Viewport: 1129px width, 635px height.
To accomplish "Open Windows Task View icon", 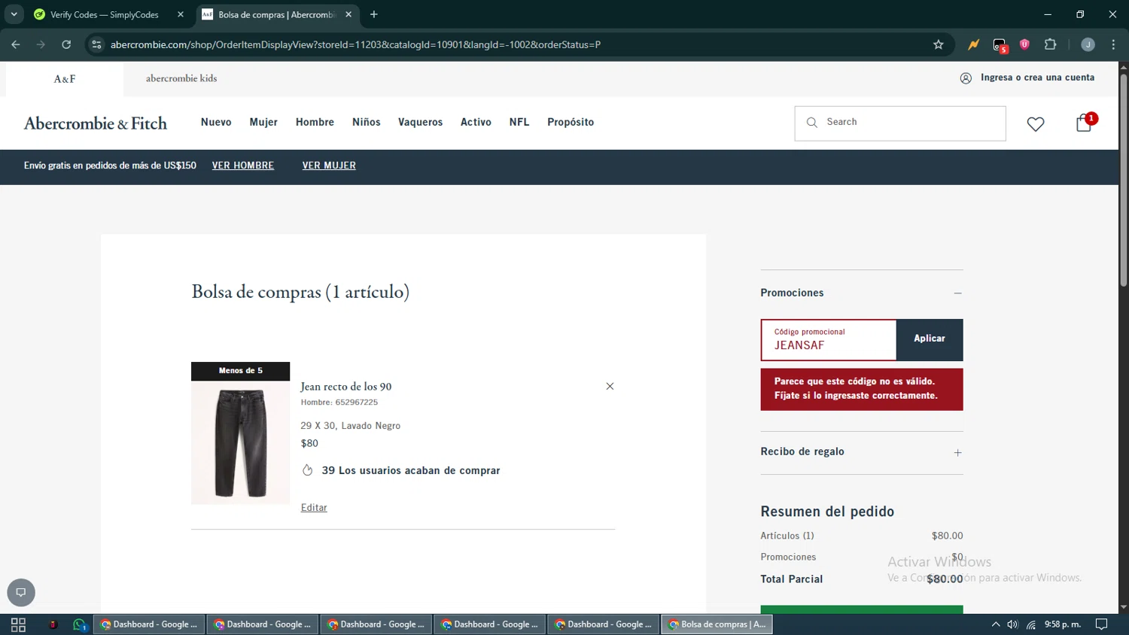I will click(18, 624).
